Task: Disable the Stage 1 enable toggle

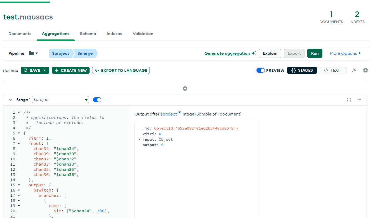Action: [x=97, y=100]
